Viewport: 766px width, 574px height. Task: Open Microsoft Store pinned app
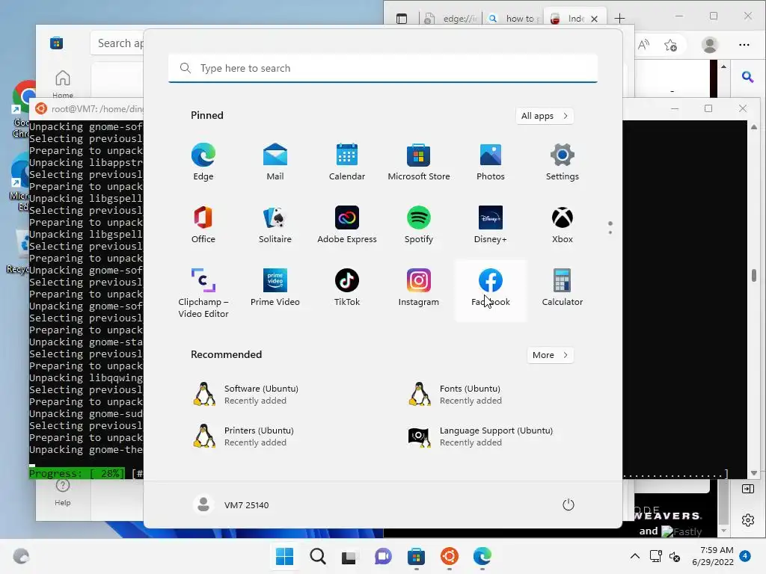point(419,162)
